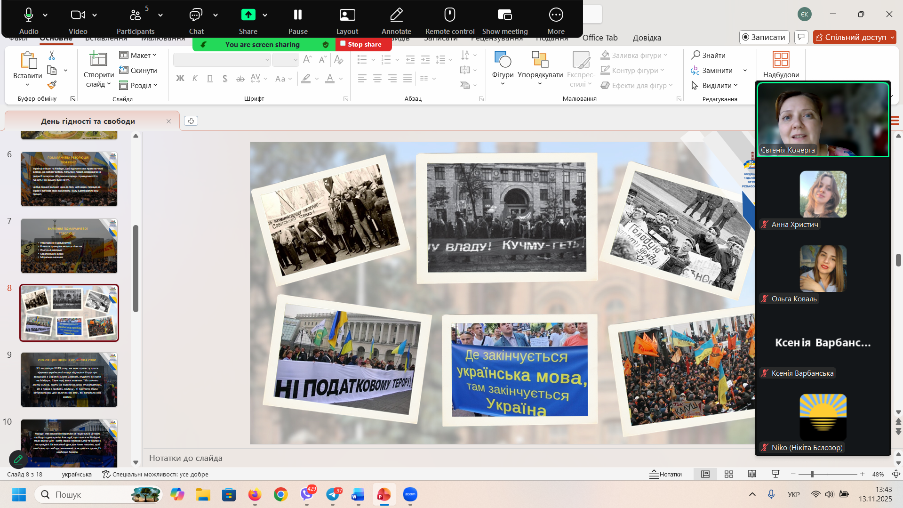903x508 pixels.
Task: Open the Довідка help tab
Action: coord(647,38)
